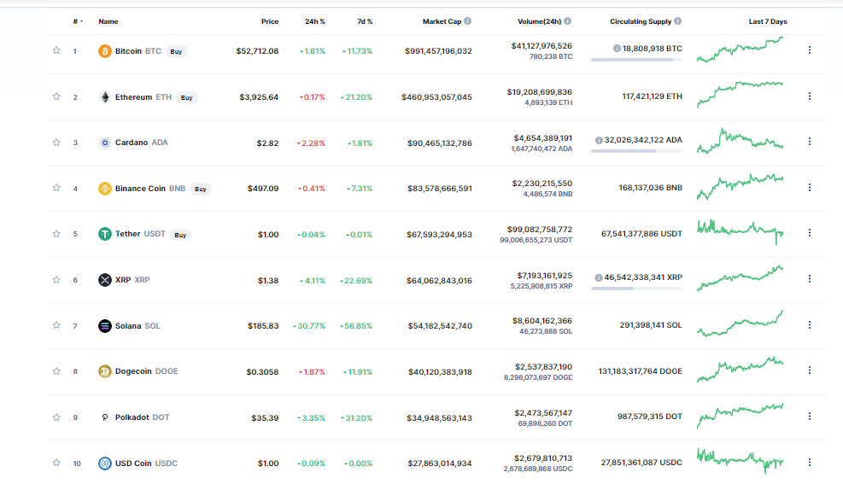Screen dimensions: 843x484
Task: Toggle XRP watchlist star
Action: tap(56, 280)
